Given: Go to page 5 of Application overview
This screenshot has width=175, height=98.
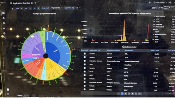Looking at the screenshot, I should [x=136, y=94].
